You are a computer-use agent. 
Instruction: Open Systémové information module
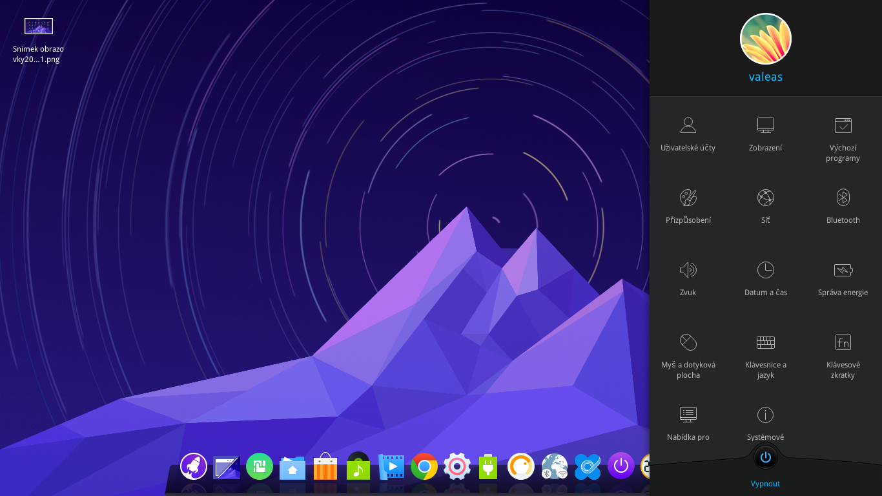pos(766,424)
